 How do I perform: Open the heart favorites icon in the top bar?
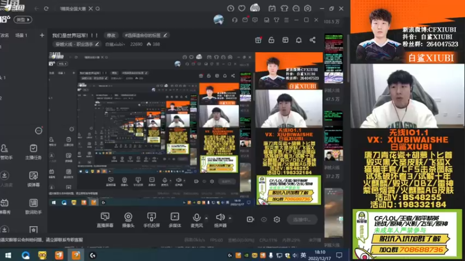click(242, 9)
